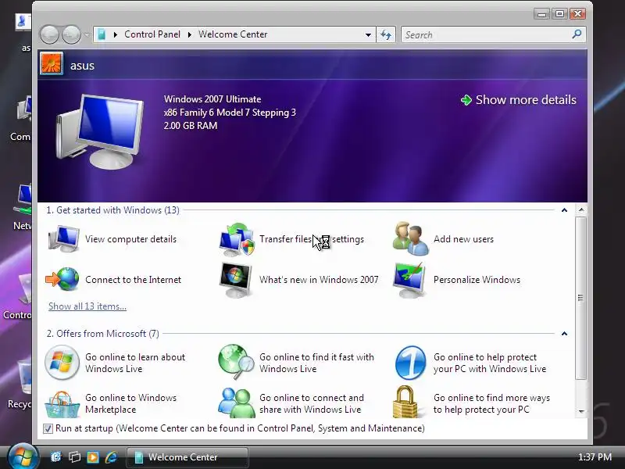
Task: Click the Windows Marketplace shopping basket icon
Action: click(62, 404)
